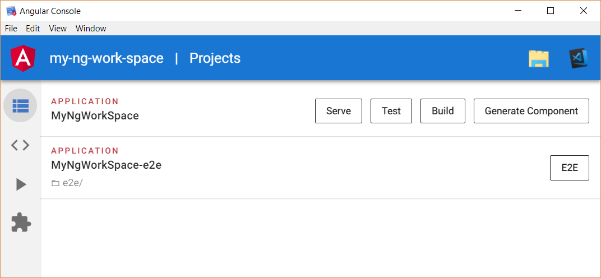
Task: Open the Generate code brackets icon
Action: point(20,145)
